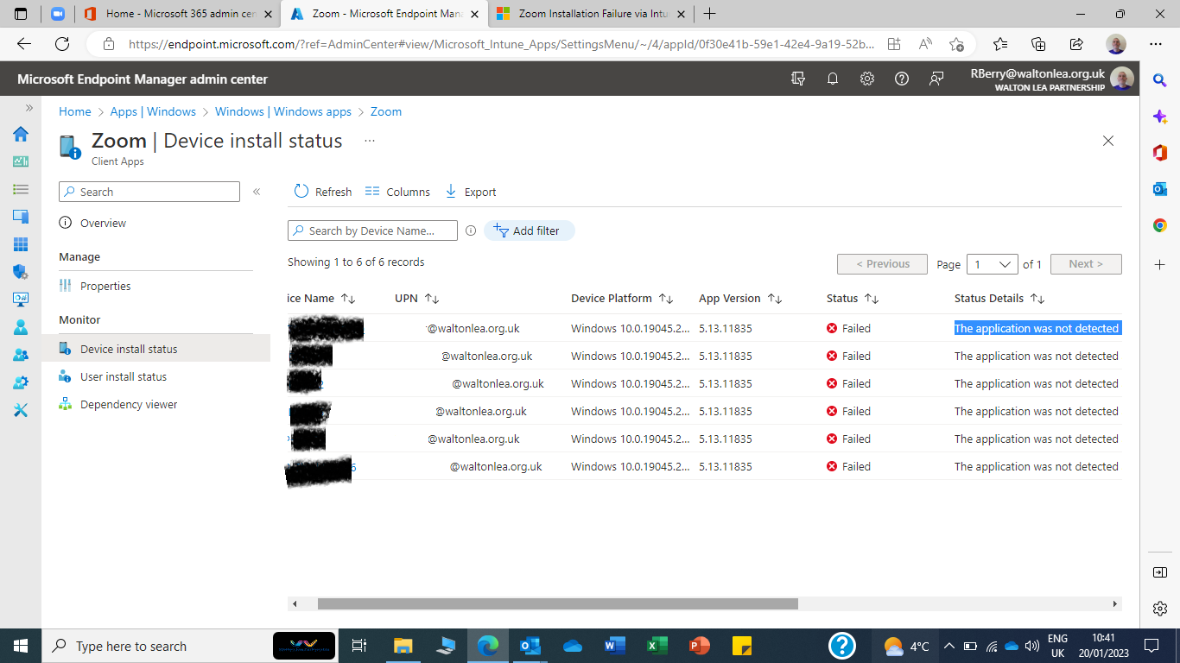Switch to Zoom Installation Failure browser tab
This screenshot has width=1180, height=663.
pos(591,14)
